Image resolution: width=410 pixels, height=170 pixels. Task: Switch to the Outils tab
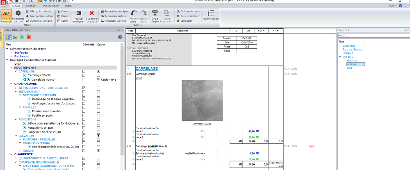pyautogui.click(x=68, y=5)
